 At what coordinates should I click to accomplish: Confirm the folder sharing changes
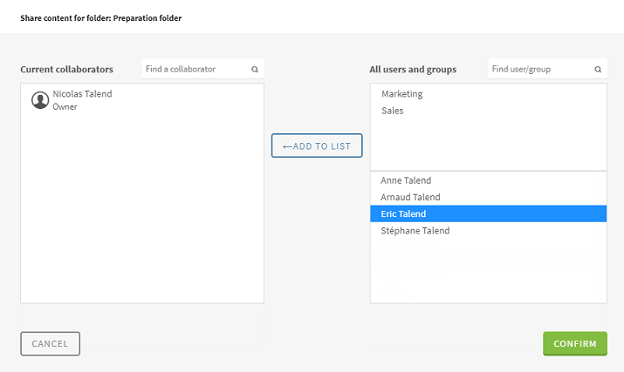coord(574,344)
